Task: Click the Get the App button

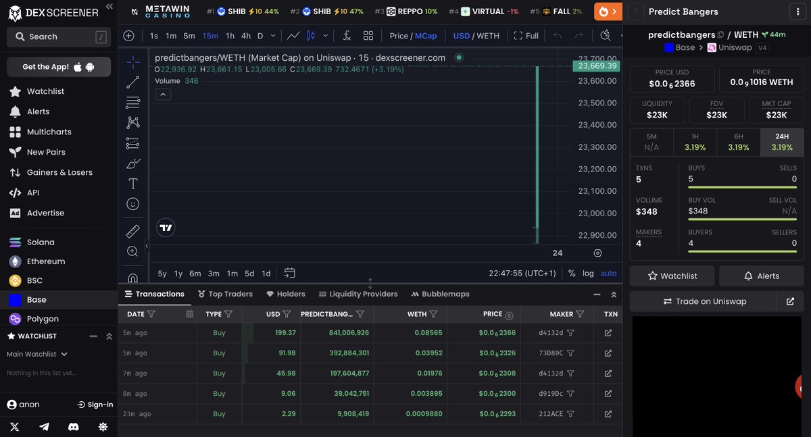Action: 59,67
